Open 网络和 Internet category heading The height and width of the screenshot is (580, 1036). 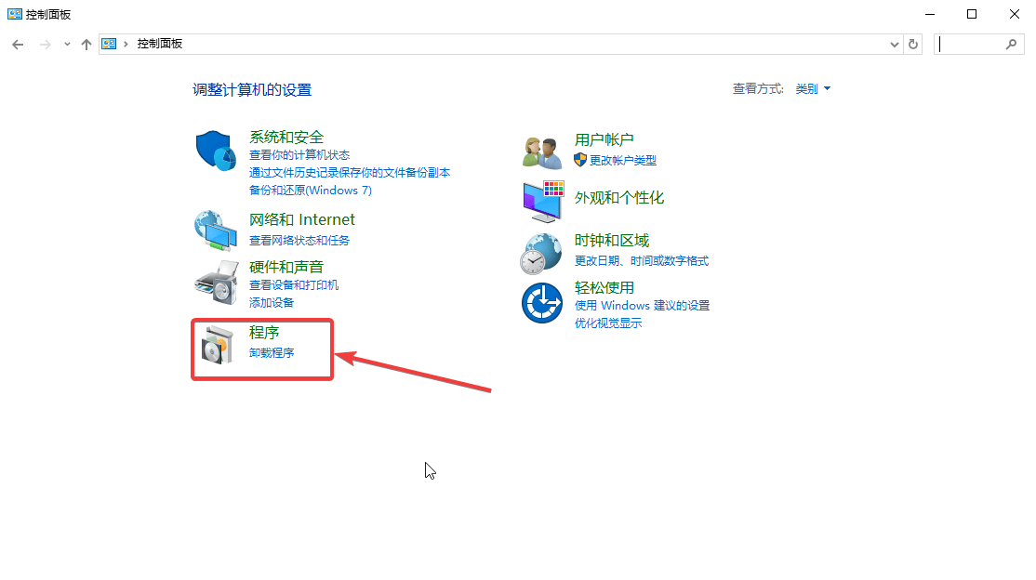302,219
